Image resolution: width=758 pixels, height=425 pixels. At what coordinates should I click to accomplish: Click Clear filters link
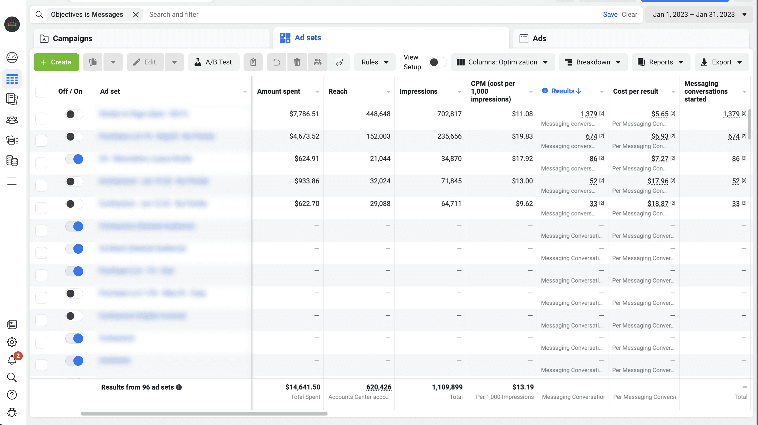629,14
